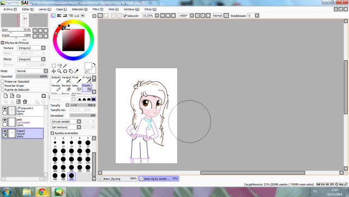Open the Estabilizador value dropdown

[x=257, y=16]
